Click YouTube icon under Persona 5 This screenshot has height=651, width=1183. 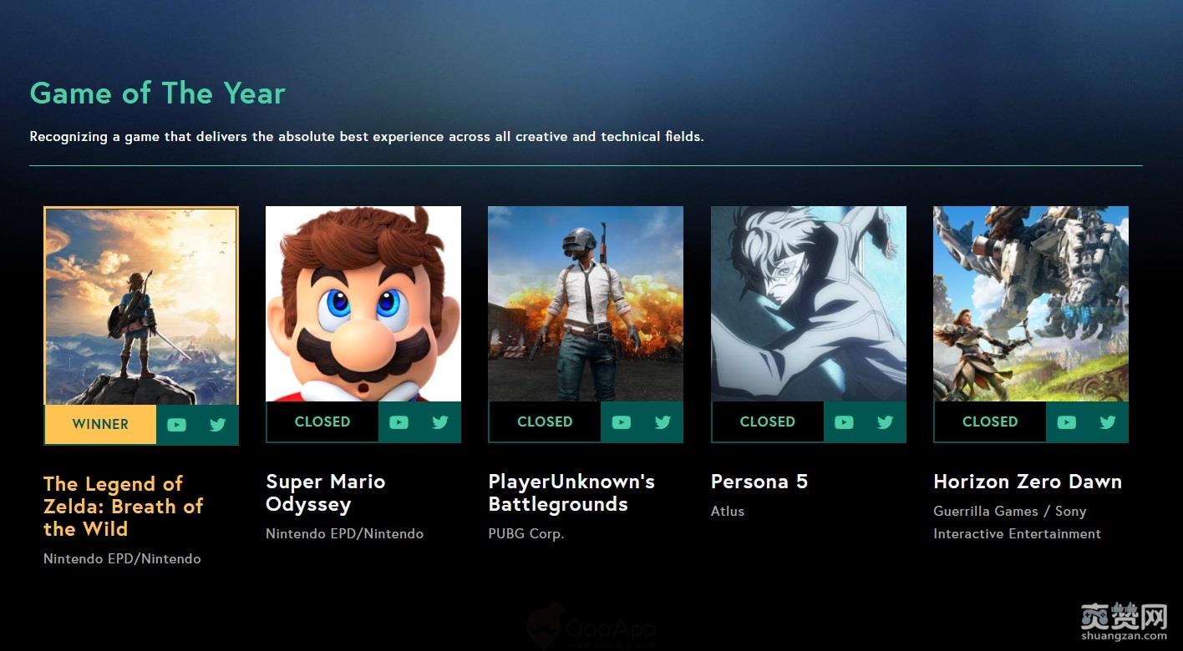coord(844,422)
